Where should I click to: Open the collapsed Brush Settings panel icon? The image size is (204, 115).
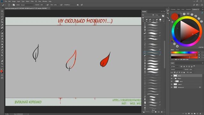click(168, 11)
